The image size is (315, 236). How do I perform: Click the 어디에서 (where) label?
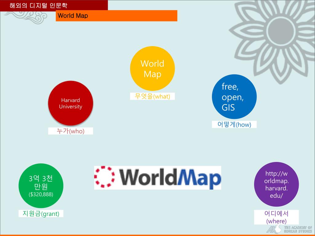(x=277, y=217)
